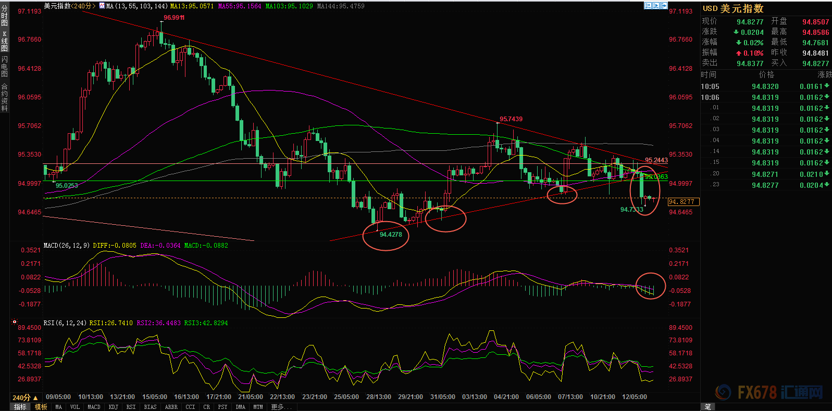
Task: Open the 美元指数<240分> chart title dropdown
Action: coord(69,6)
